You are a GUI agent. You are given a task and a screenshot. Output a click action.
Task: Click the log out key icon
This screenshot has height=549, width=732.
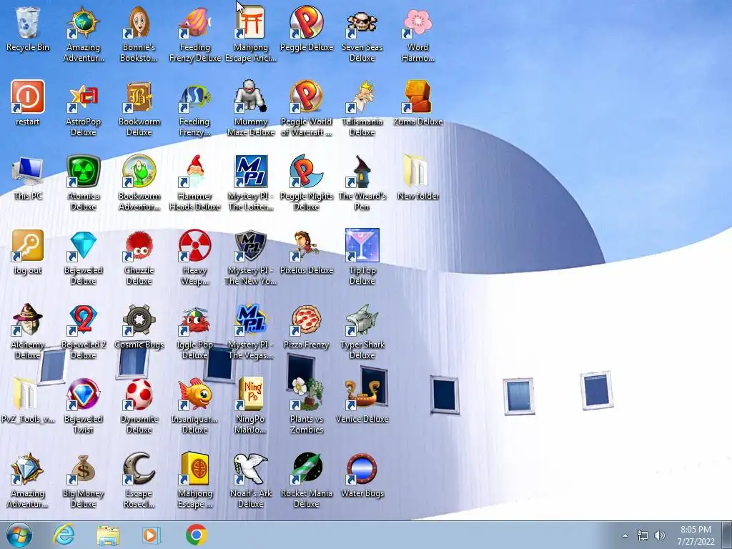coord(28,246)
